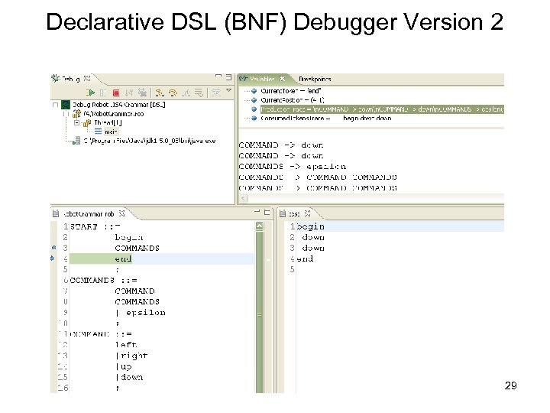Select the dsl editor tab

click(294, 213)
